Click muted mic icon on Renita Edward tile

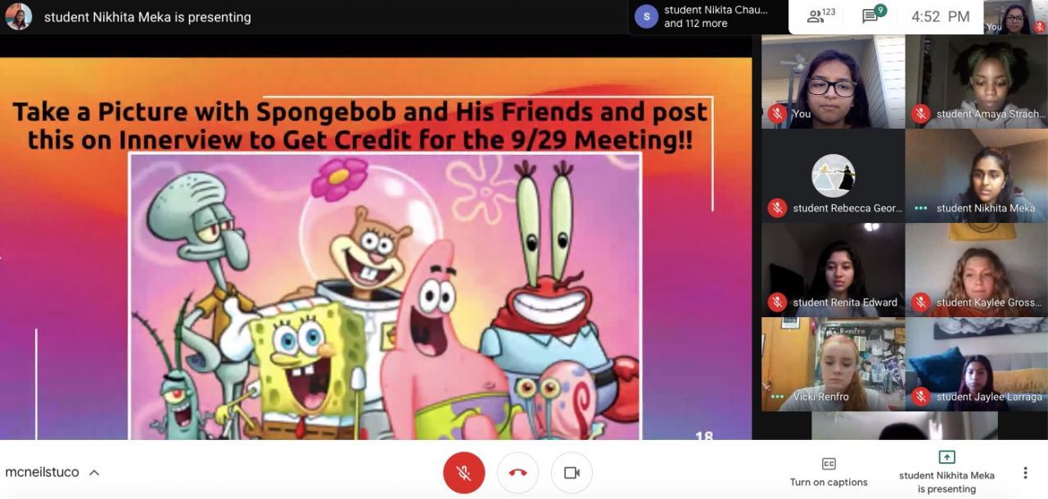[x=777, y=302]
